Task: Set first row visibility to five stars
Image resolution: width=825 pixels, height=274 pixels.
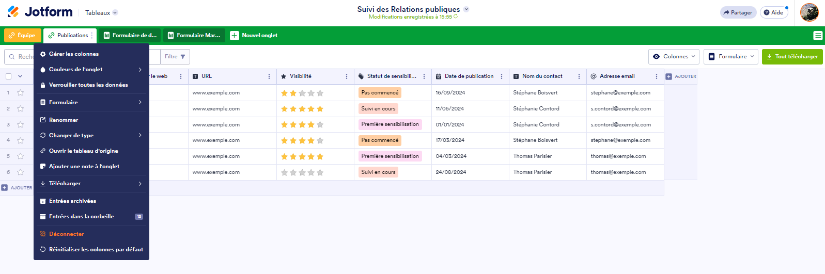Action: click(x=320, y=93)
